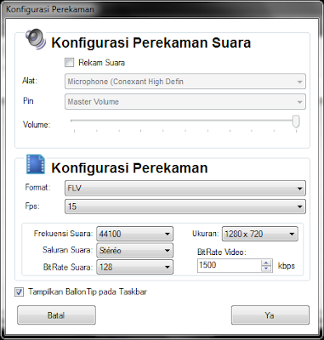Click the BitRate Video: label
Screen dimensions: 324x340
pos(222,252)
